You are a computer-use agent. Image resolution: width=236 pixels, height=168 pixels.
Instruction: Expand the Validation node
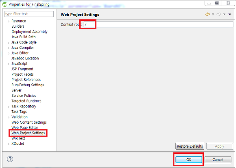pos(9,118)
